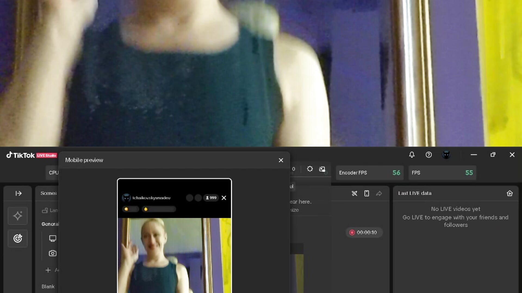Open the Last LIVE data home icon

(x=510, y=193)
